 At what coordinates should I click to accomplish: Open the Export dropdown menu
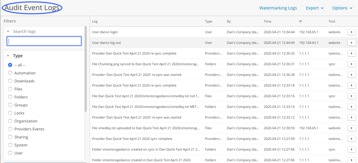(315, 8)
